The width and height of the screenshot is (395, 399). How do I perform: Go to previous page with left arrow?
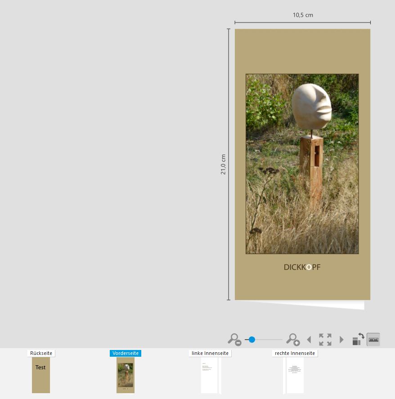coord(309,340)
